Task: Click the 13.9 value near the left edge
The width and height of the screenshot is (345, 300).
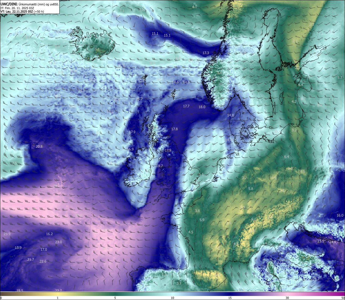Action: click(18, 248)
